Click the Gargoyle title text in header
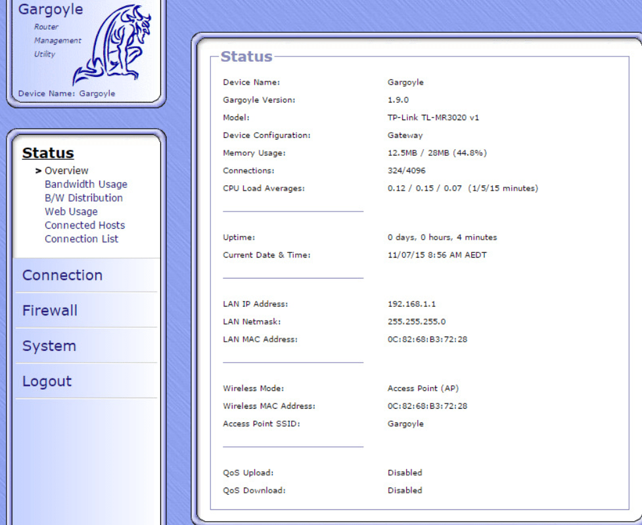Screen dimensions: 642x525 click(51, 9)
